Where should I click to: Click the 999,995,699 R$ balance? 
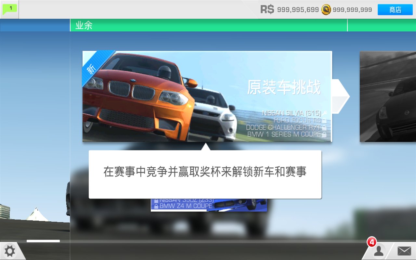click(x=298, y=10)
